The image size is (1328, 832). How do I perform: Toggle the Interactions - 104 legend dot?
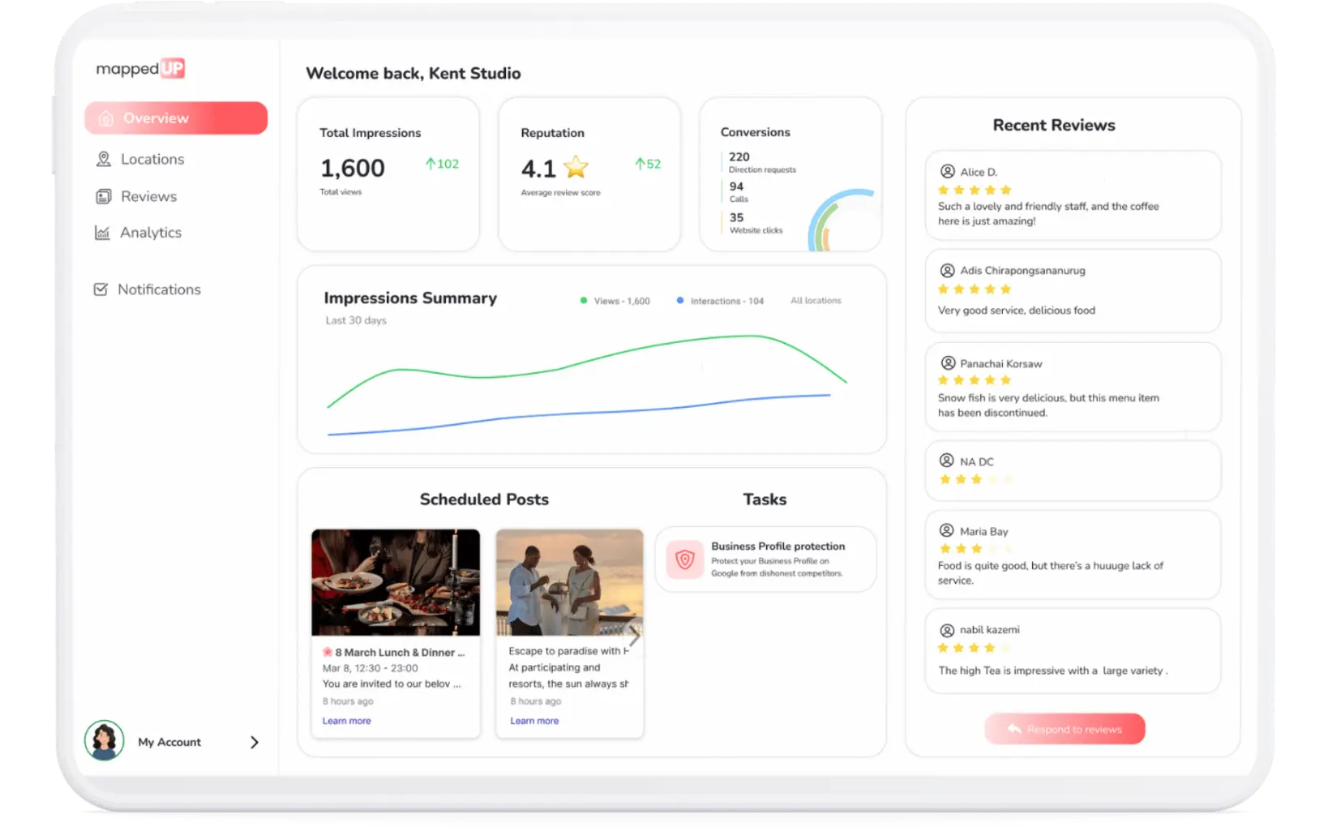point(680,301)
